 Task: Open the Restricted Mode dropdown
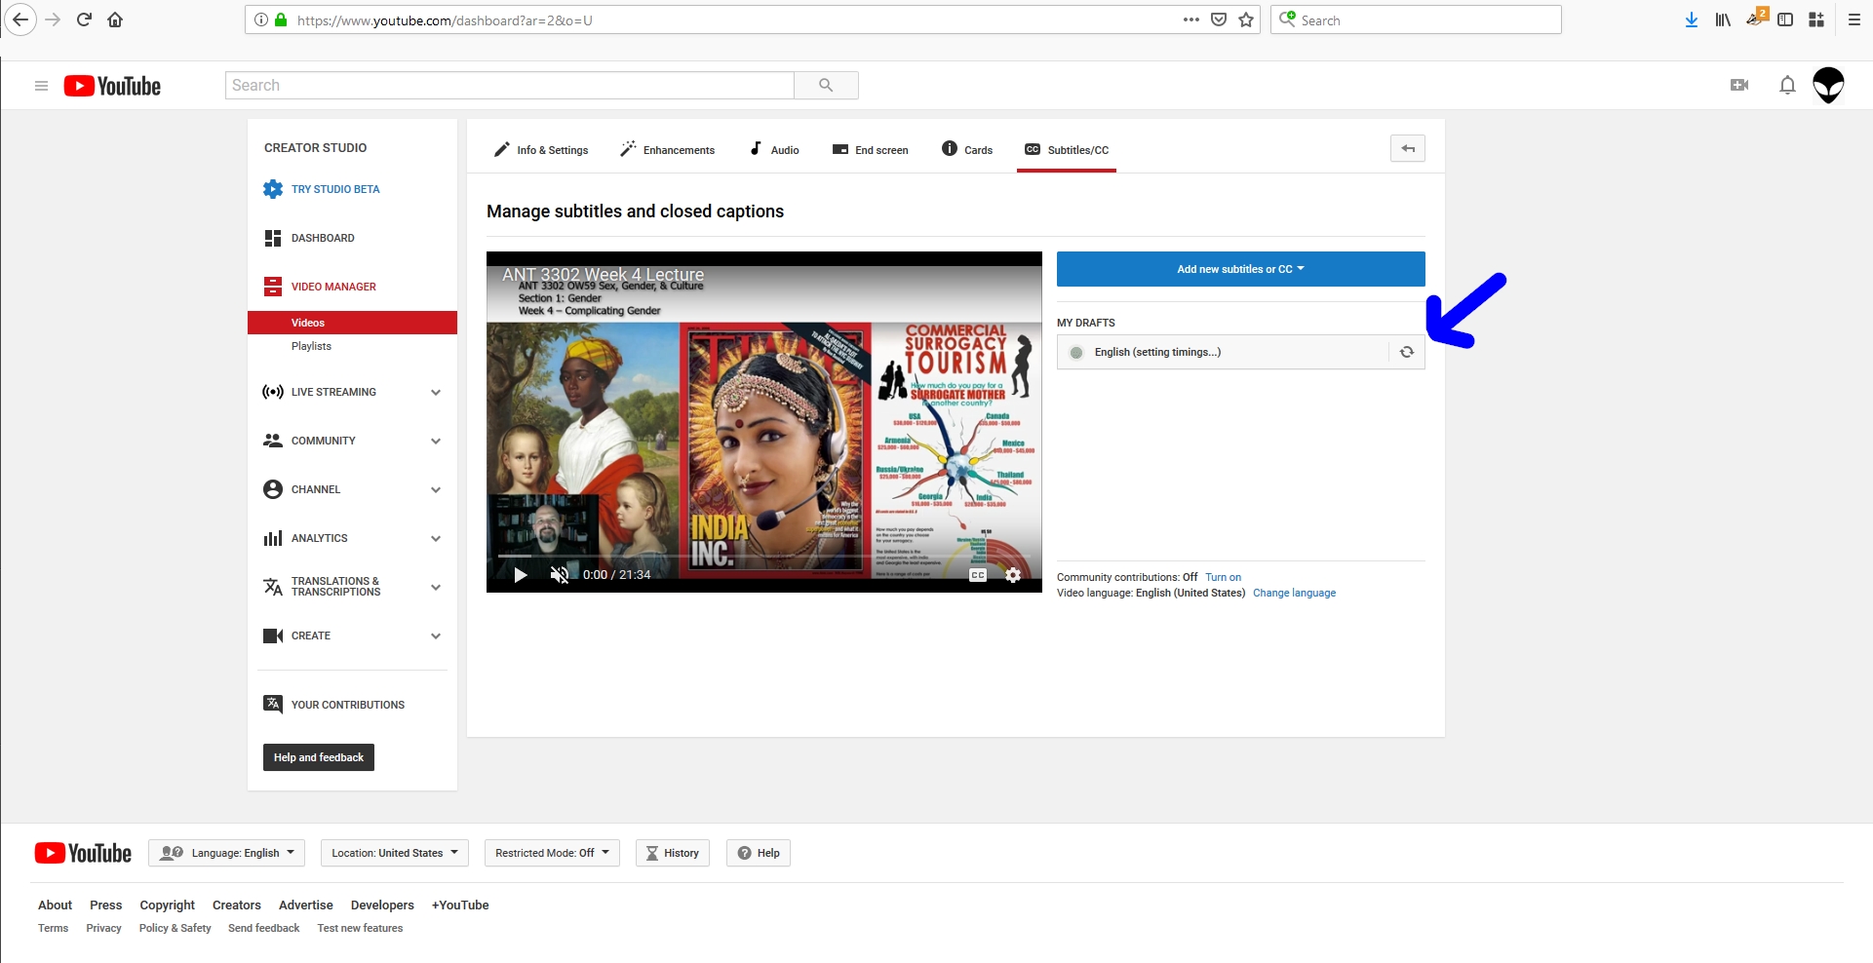click(552, 853)
